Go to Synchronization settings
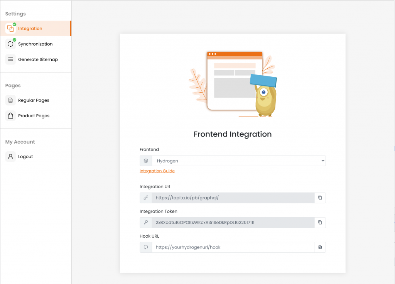Screen dimensions: 395x284 [35, 44]
